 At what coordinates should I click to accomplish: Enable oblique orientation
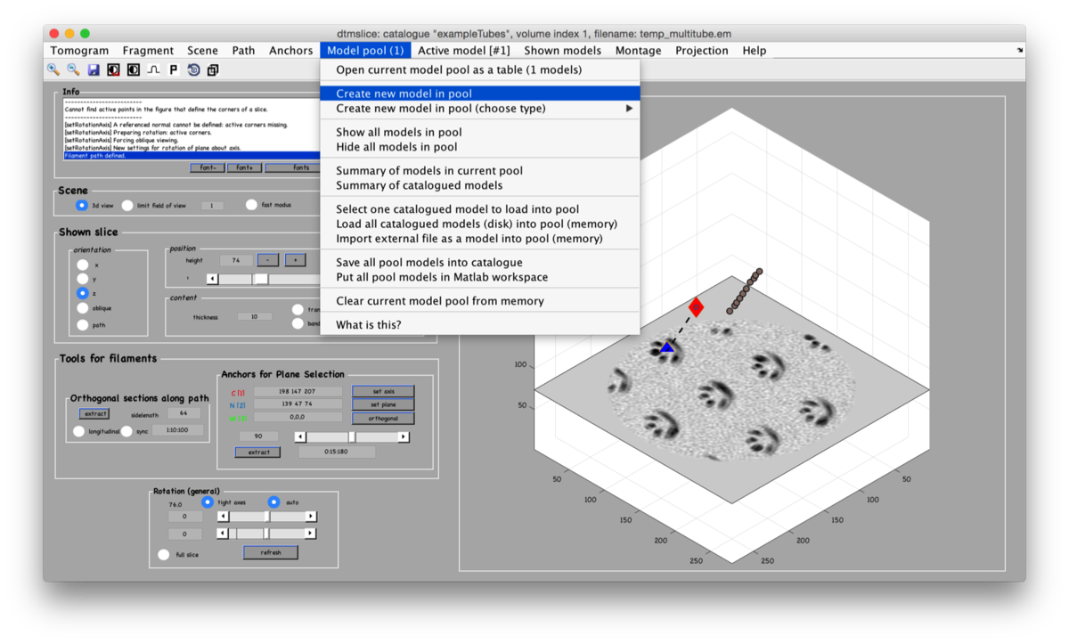tap(81, 308)
